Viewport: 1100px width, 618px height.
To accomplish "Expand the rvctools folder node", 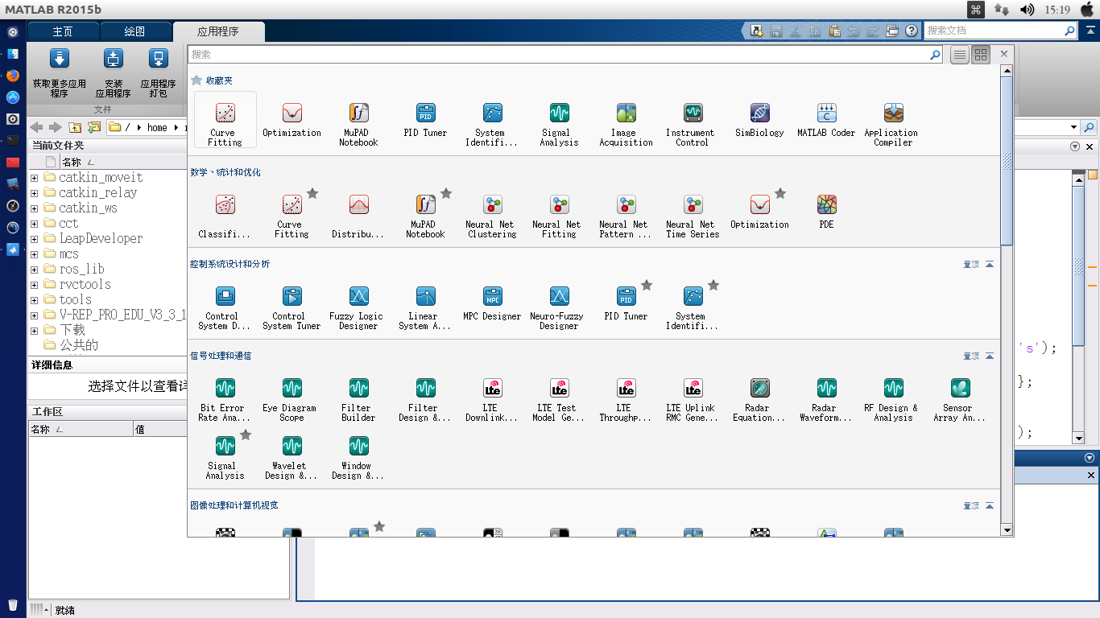I will pyautogui.click(x=34, y=285).
